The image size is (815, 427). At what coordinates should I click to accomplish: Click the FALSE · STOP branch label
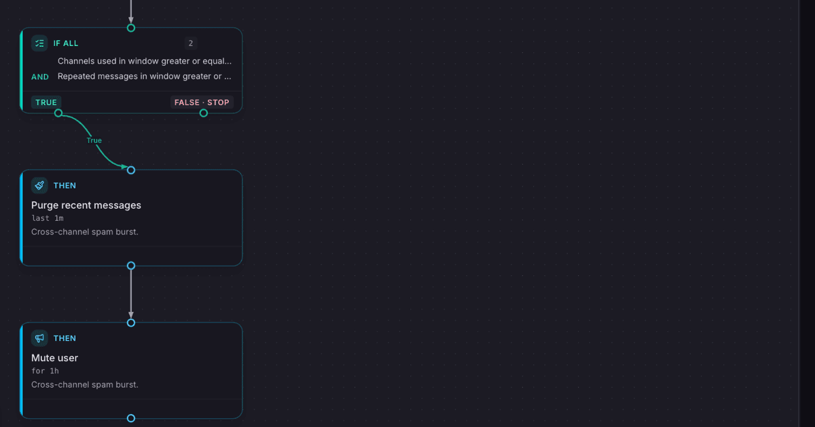[202, 102]
